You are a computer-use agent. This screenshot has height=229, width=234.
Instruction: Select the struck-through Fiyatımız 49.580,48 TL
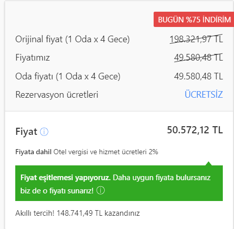(198, 58)
